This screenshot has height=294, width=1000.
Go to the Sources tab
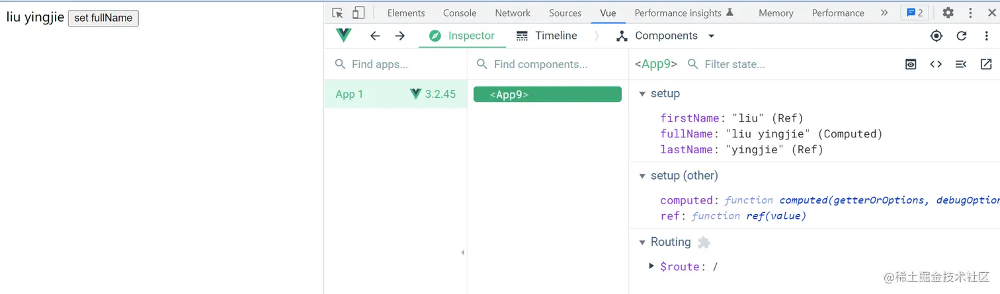[x=565, y=13]
